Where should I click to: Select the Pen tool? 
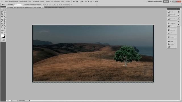pos(2,26)
